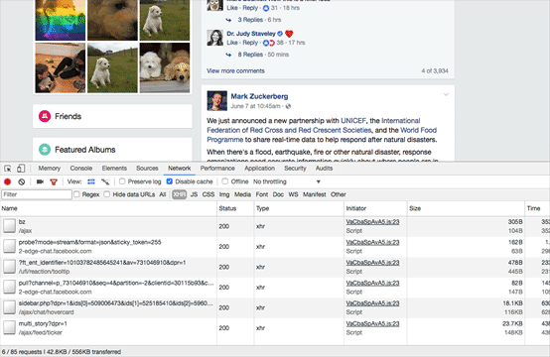Open the No throttling dropdown
This screenshot has width=550, height=357.
click(x=287, y=181)
